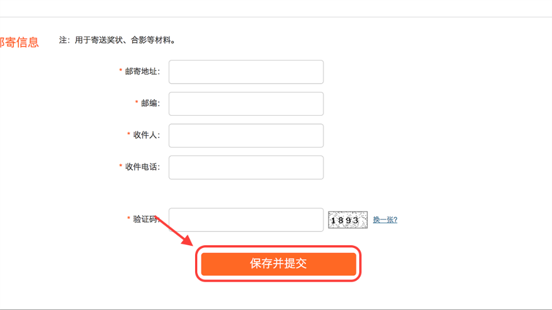The width and height of the screenshot is (552, 310).
Task: Click the 验证码 label text
Action: [146, 219]
